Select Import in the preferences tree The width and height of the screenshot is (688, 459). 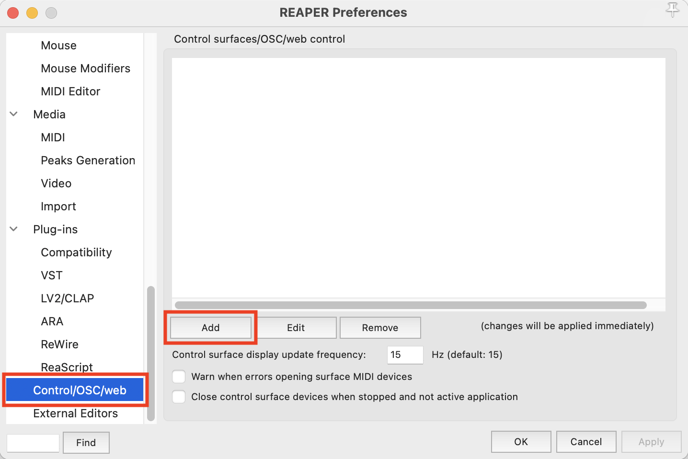(x=58, y=207)
